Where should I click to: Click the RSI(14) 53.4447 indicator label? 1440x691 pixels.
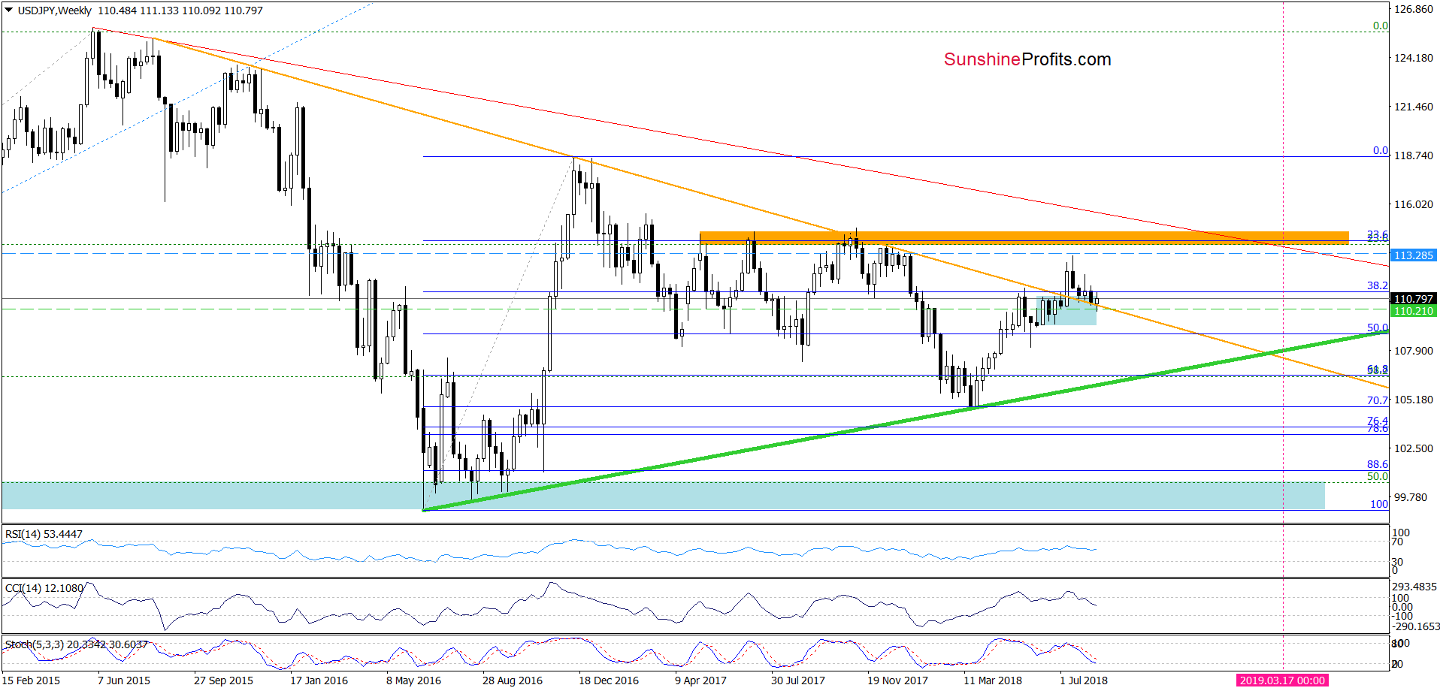point(44,534)
